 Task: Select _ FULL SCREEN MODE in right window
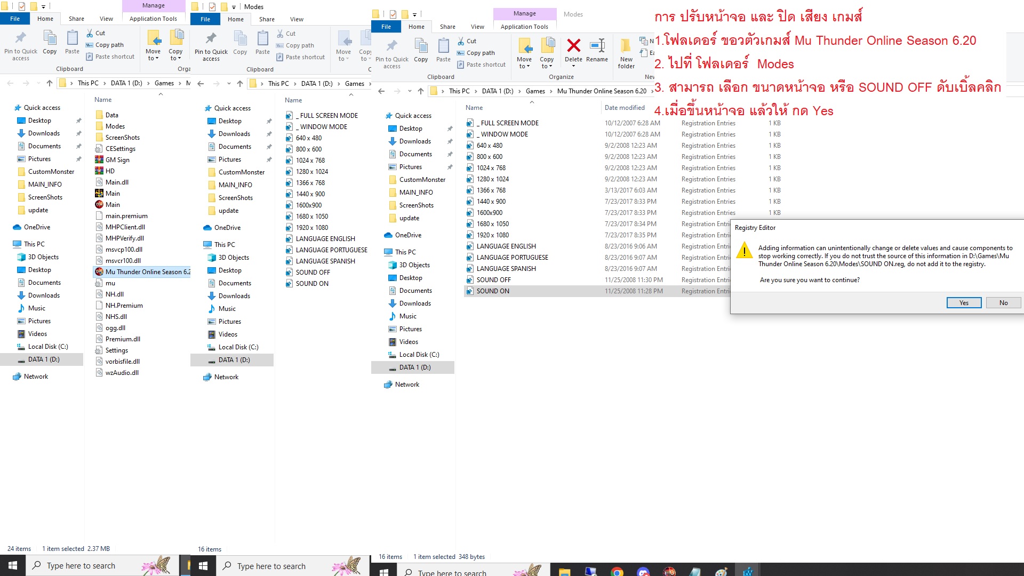(507, 123)
